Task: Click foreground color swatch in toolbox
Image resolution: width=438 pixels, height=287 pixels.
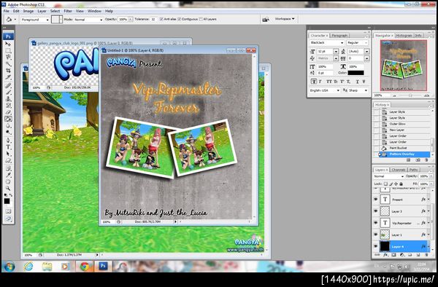Action: [x=7, y=201]
